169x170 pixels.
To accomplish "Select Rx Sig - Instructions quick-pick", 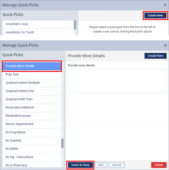I will point(32,157).
